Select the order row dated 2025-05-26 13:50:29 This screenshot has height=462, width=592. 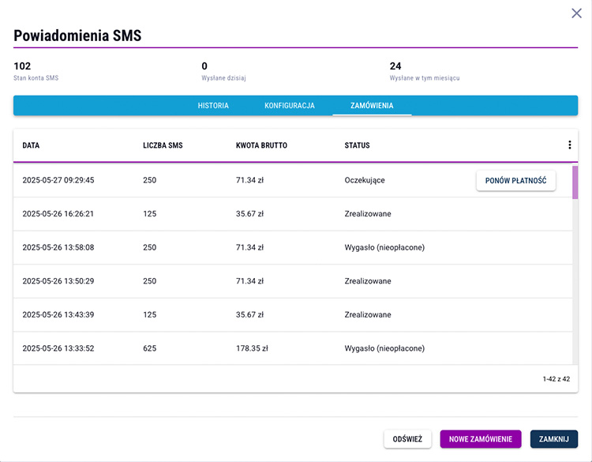click(x=293, y=281)
